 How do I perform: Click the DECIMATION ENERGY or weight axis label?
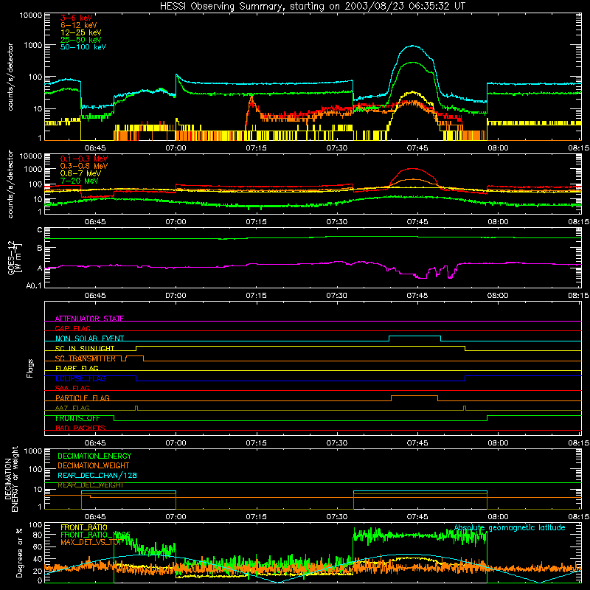(11, 479)
